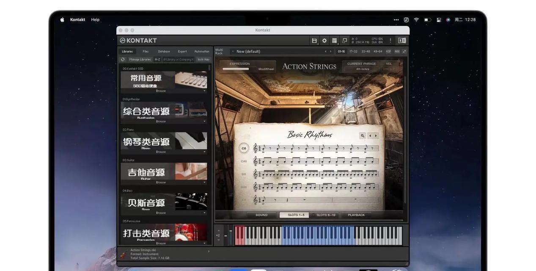Click the Library or Company search field
This screenshot has height=271, width=536.
click(179, 59)
